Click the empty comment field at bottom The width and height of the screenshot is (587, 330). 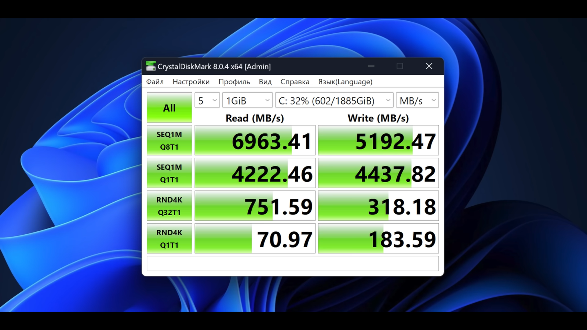pyautogui.click(x=292, y=263)
